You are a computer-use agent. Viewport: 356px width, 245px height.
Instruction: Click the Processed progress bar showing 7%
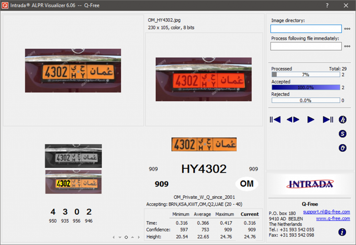pos(306,75)
